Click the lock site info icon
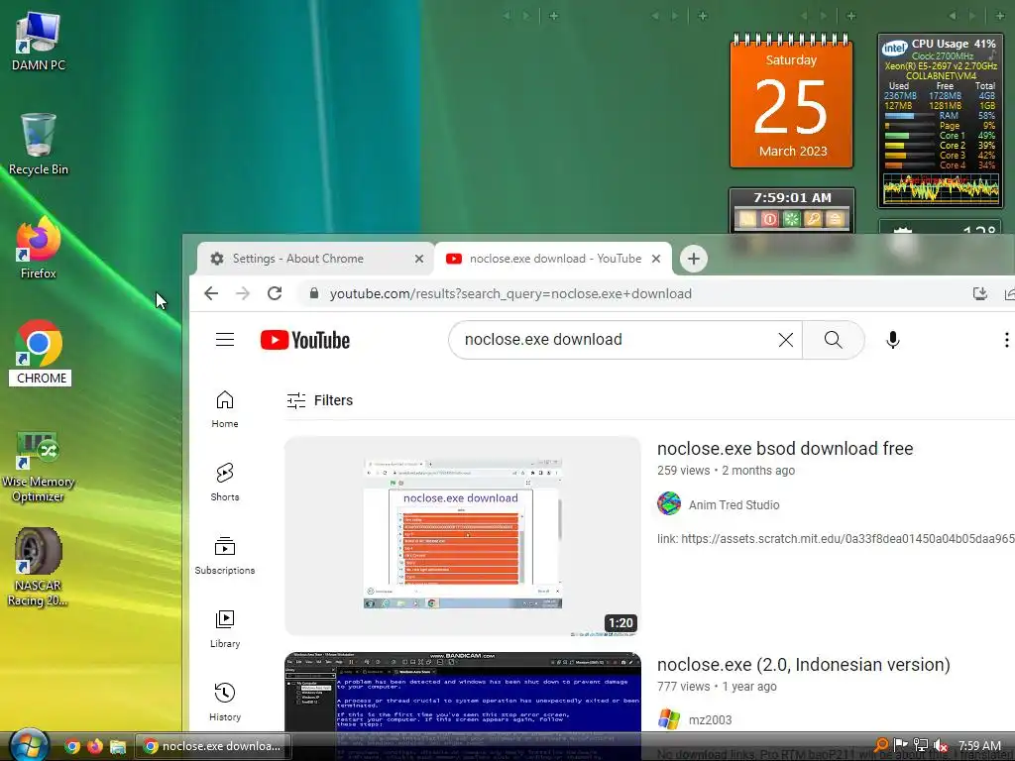 [314, 293]
